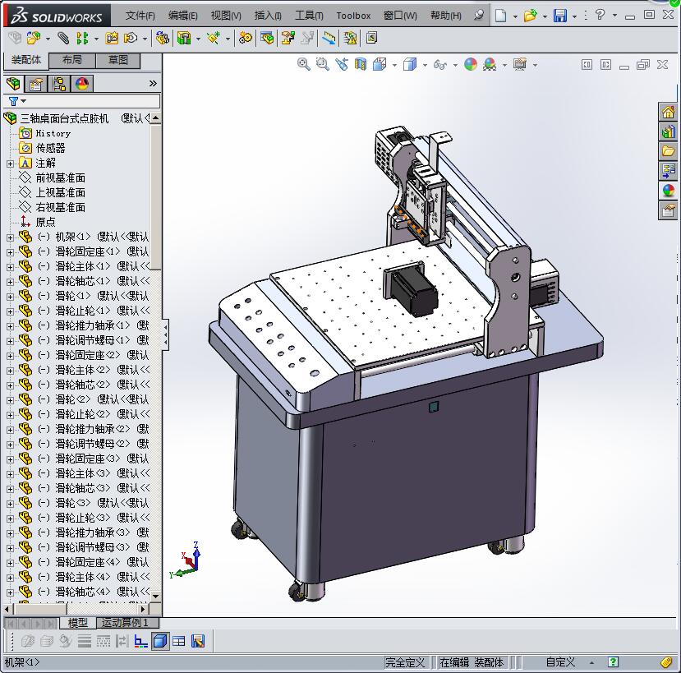Open the 帮助(H) menu

pos(445,16)
